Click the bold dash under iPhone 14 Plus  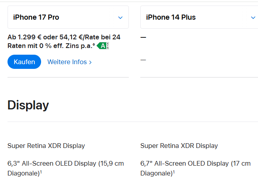(x=143, y=37)
